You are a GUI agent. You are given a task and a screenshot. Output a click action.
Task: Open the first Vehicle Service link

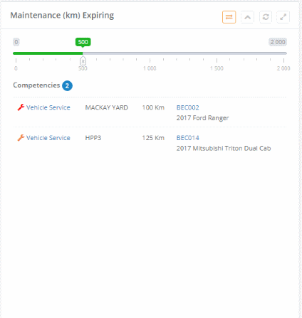tap(48, 107)
